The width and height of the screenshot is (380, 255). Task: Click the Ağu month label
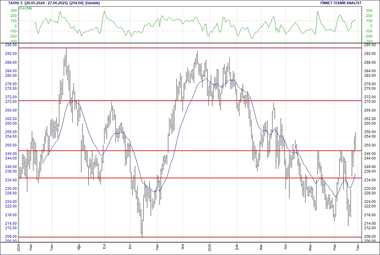(79, 247)
